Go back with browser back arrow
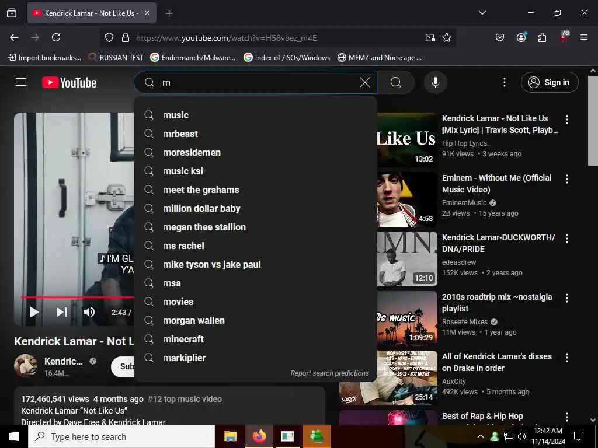The width and height of the screenshot is (598, 448). [x=14, y=37]
